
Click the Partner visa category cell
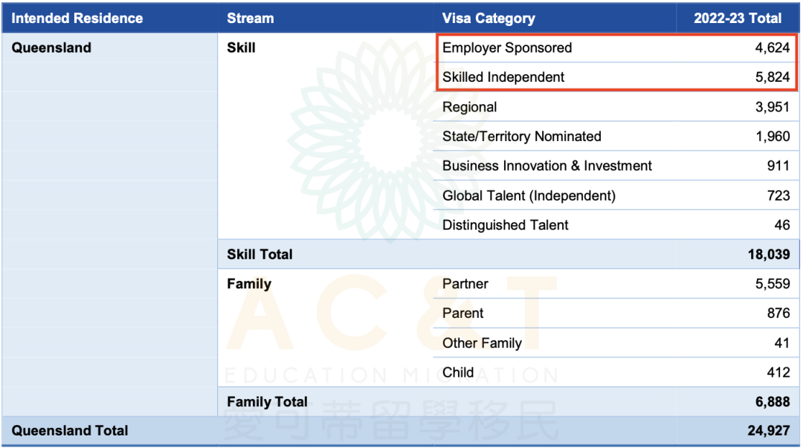[465, 284]
